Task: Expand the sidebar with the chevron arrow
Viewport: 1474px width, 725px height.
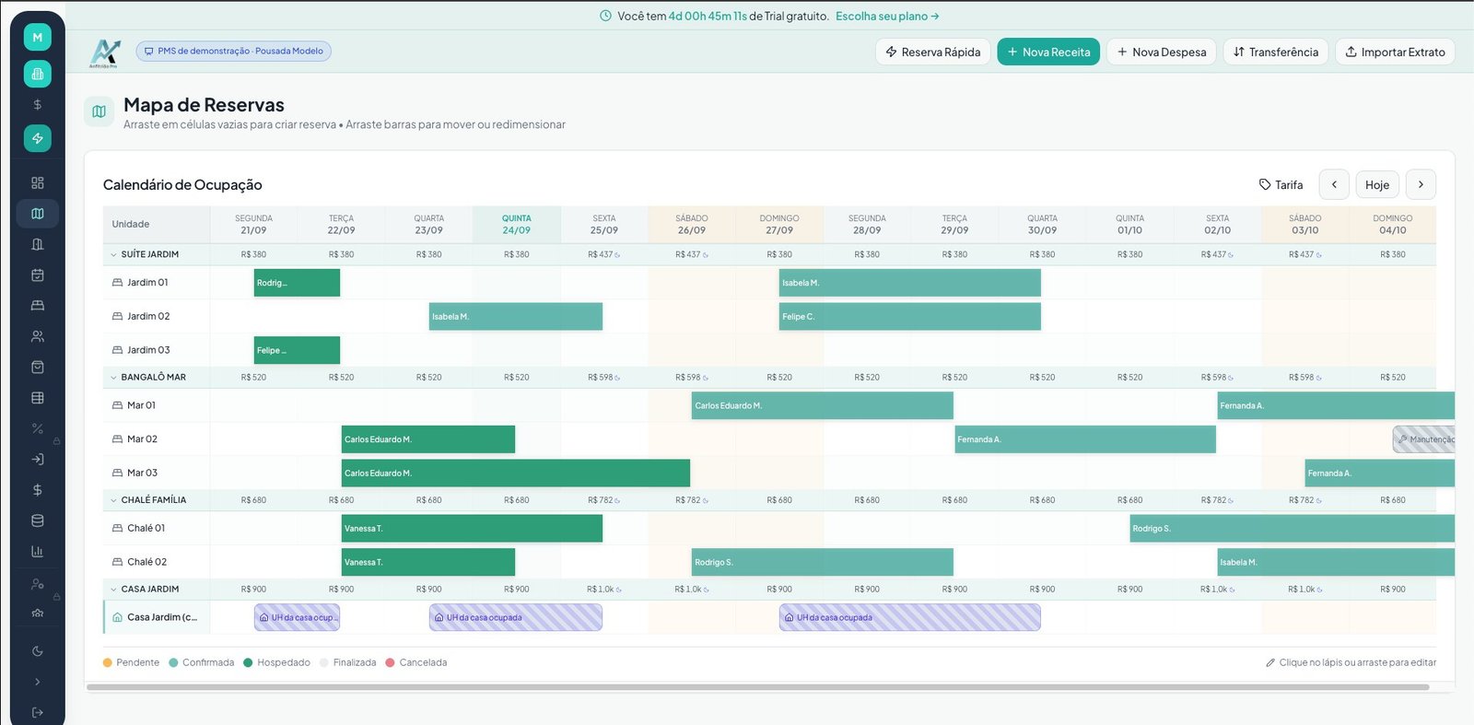Action: (38, 682)
